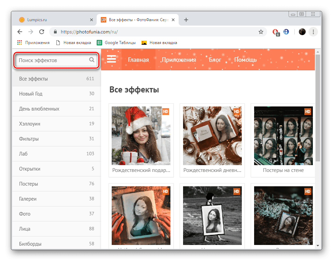Click the search magnifier icon
Screen dimensions: 333x261
click(x=92, y=60)
